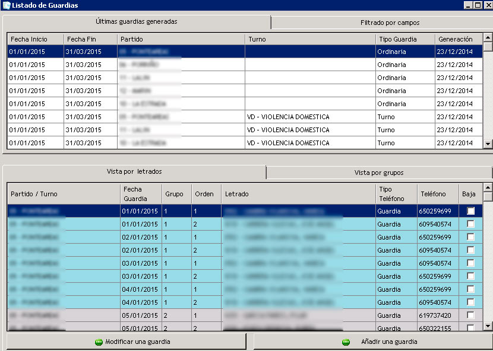
Task: Select the Últimas guardias generadas tab
Action: pos(137,22)
